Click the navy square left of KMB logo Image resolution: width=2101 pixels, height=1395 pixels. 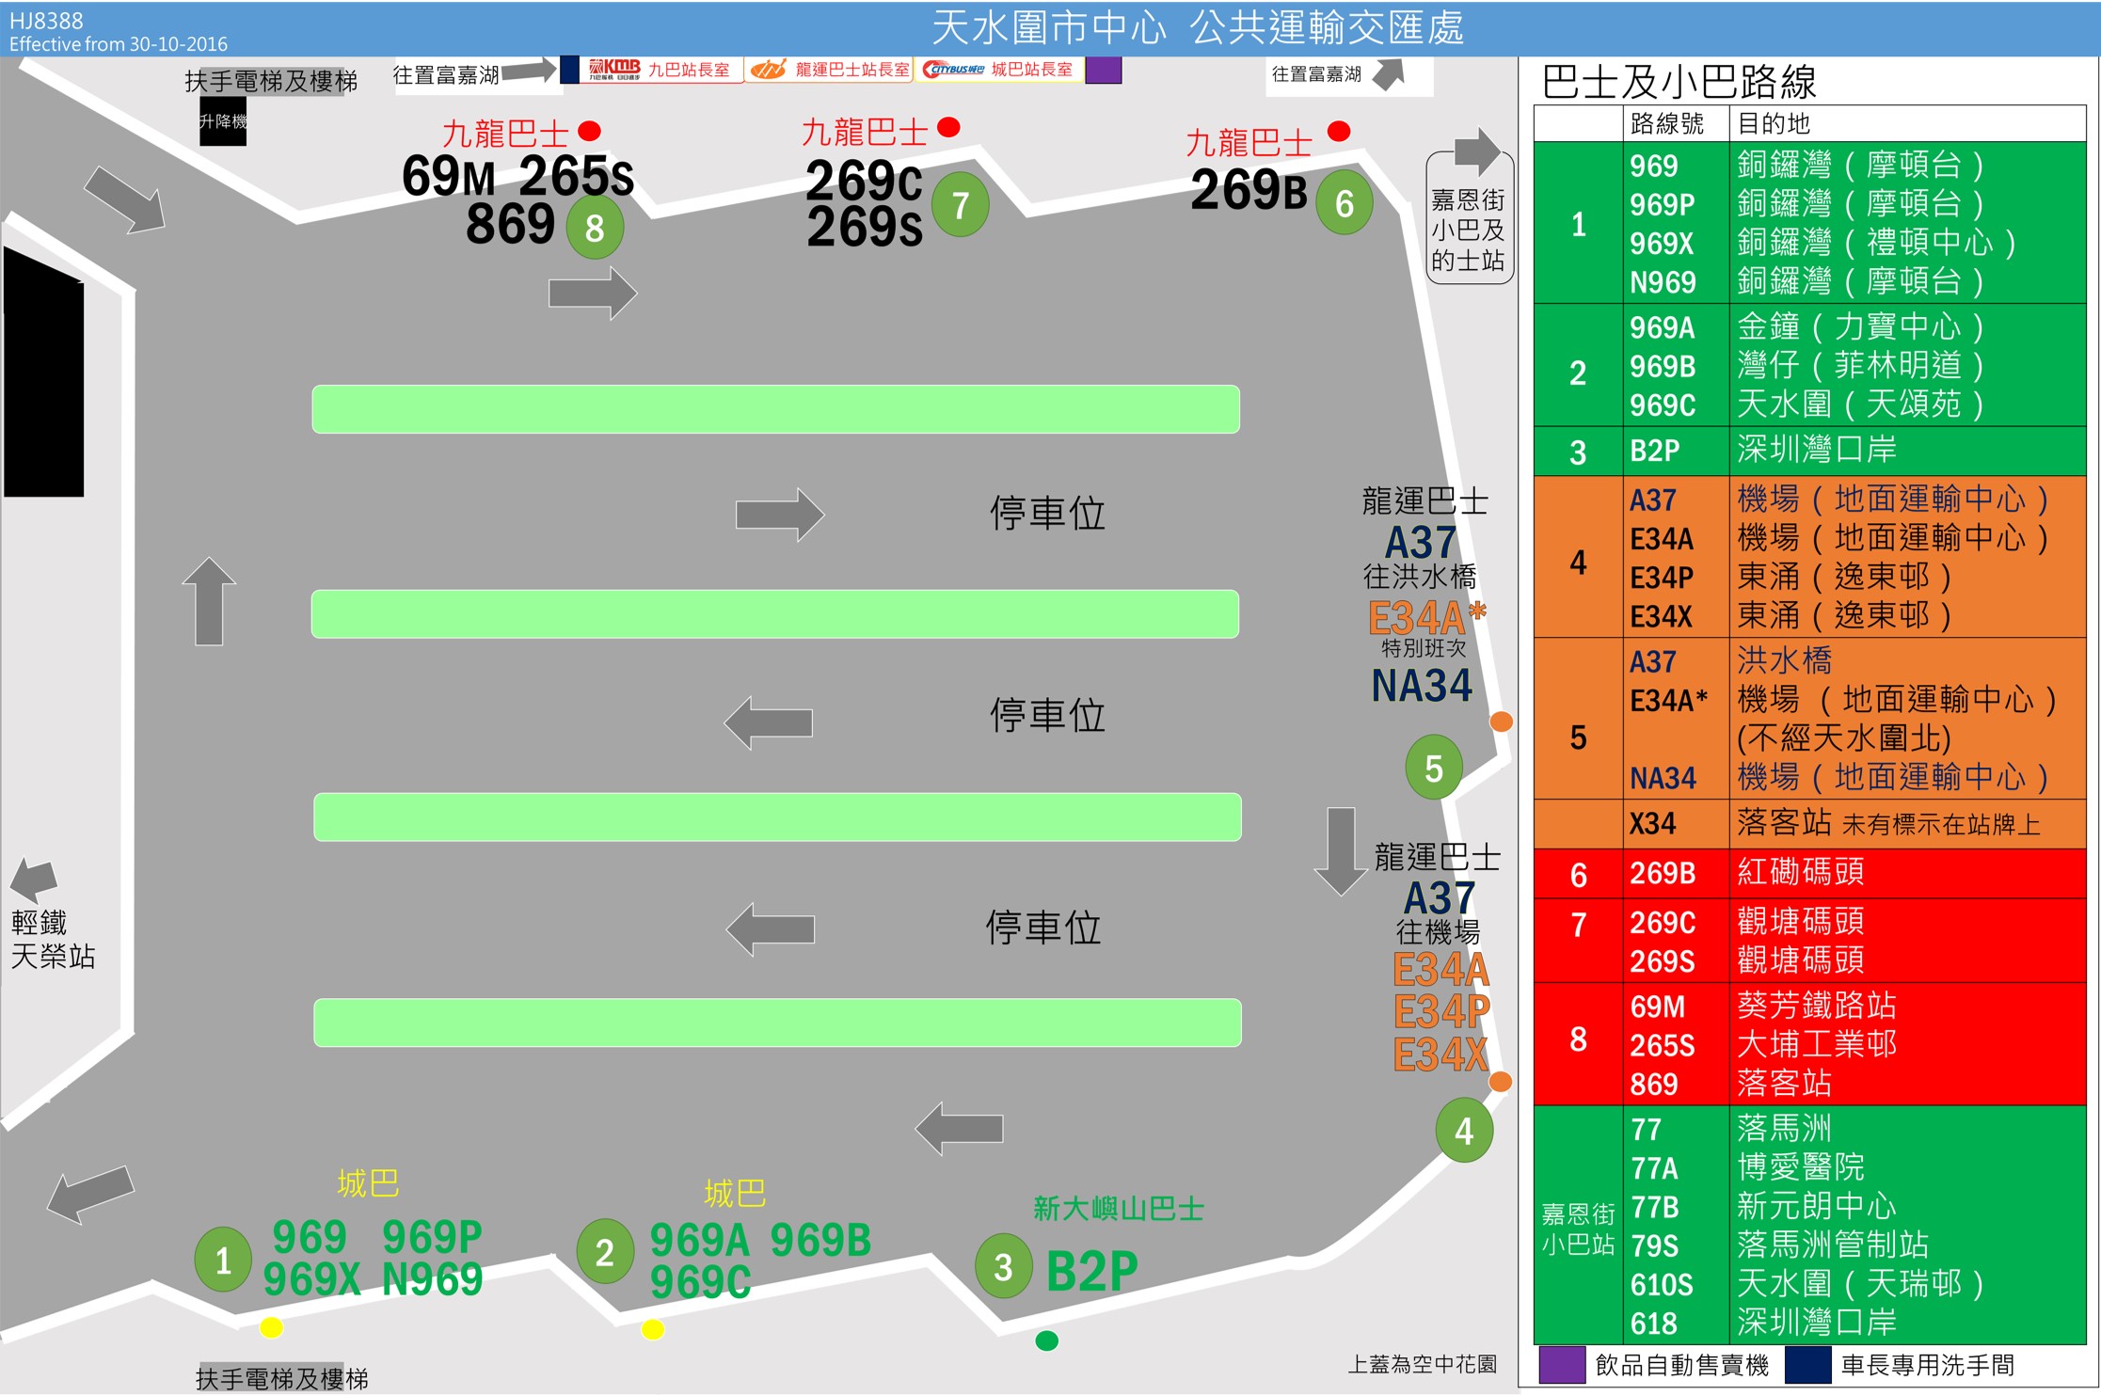pyautogui.click(x=569, y=71)
